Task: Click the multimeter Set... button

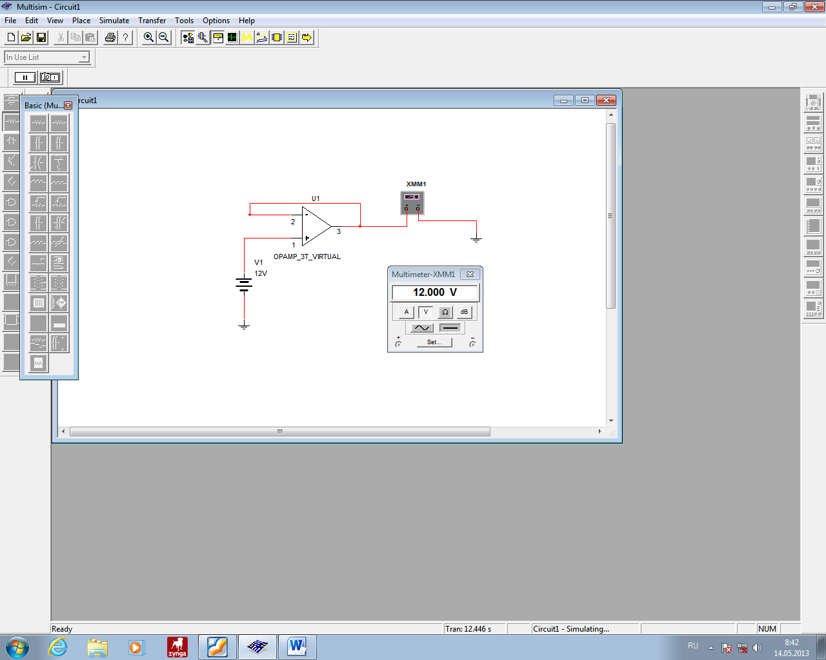Action: [434, 342]
